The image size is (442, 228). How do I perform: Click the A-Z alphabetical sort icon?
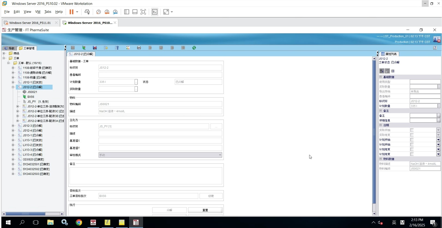click(x=382, y=71)
